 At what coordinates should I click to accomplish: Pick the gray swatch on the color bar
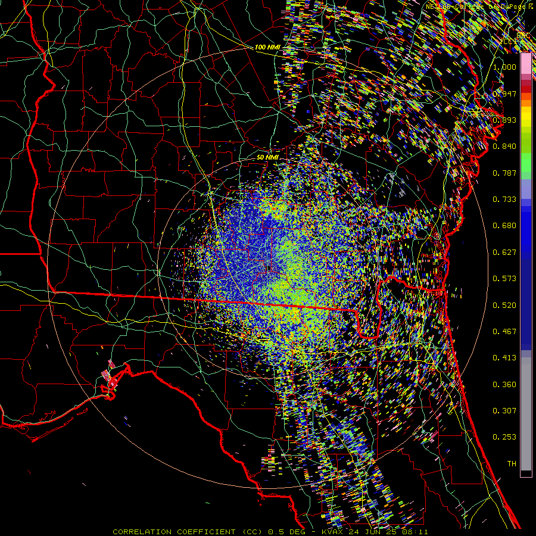[526, 414]
